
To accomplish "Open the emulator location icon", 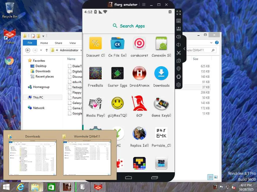I will click(179, 69).
